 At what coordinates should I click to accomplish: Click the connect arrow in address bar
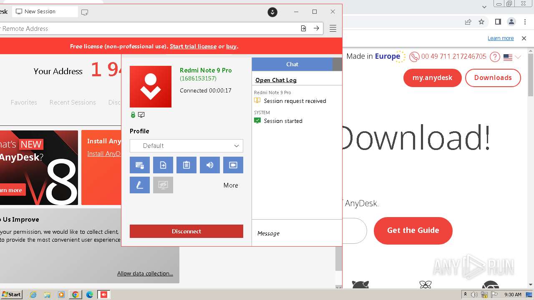(x=316, y=28)
